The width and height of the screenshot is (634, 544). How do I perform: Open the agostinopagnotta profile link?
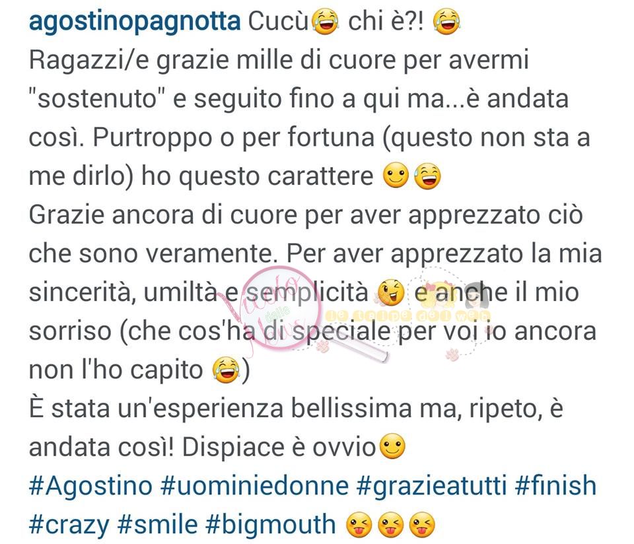pyautogui.click(x=135, y=22)
